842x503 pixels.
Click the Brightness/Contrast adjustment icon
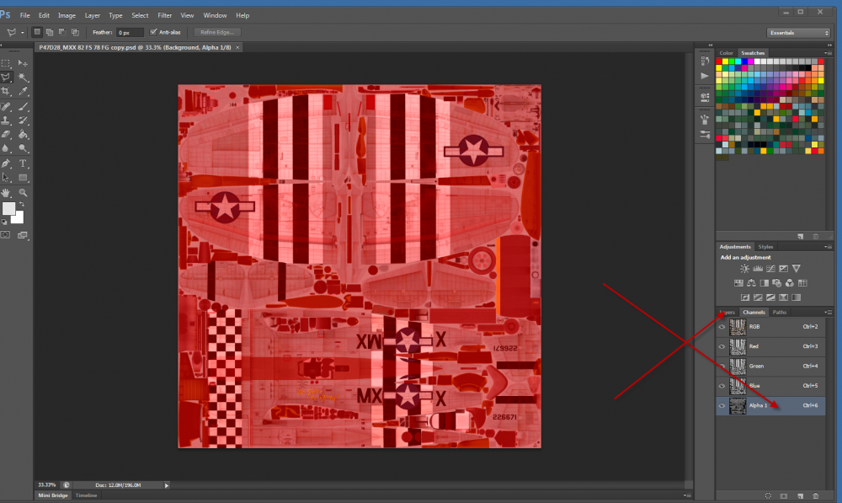(744, 268)
